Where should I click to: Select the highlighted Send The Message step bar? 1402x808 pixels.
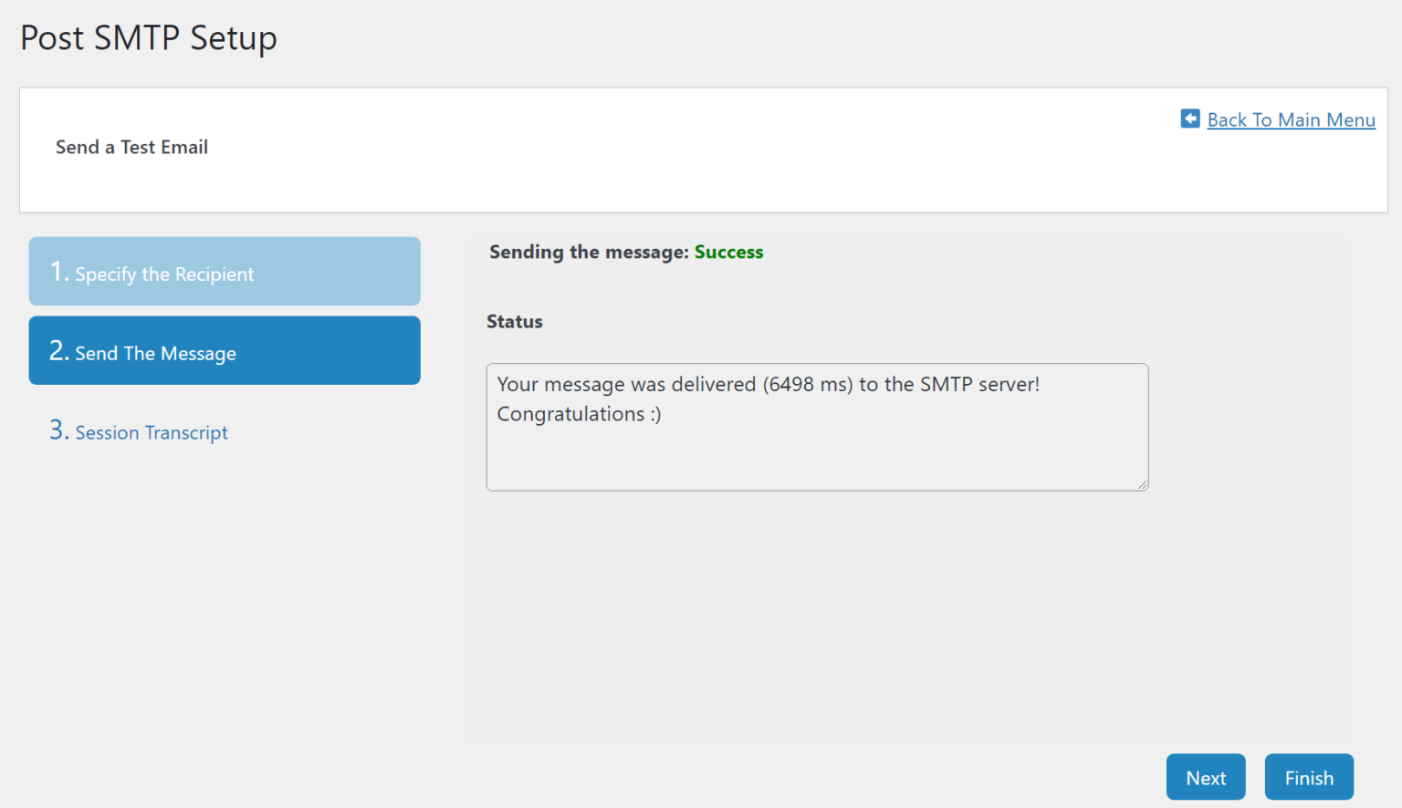pyautogui.click(x=224, y=350)
